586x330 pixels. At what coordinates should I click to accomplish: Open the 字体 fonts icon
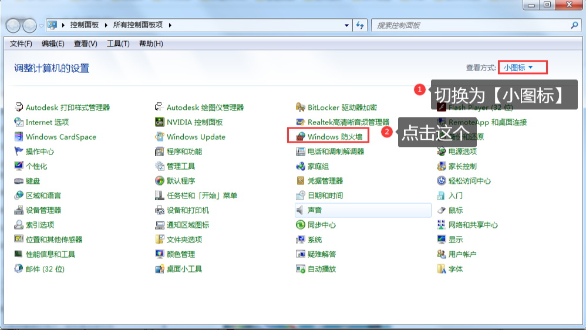click(442, 269)
